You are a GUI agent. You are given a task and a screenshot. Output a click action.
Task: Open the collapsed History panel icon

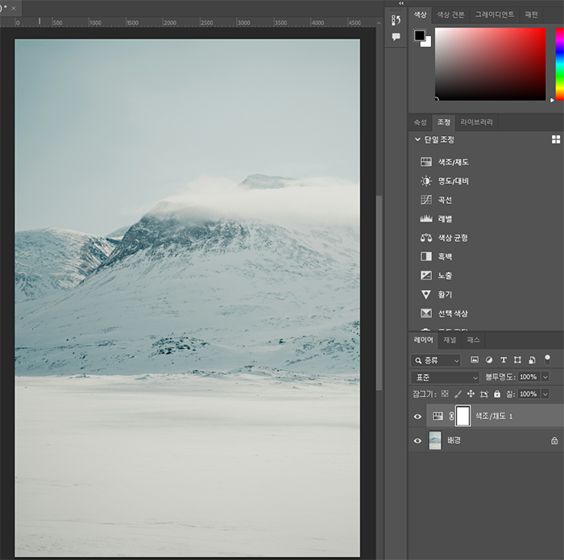(x=396, y=20)
